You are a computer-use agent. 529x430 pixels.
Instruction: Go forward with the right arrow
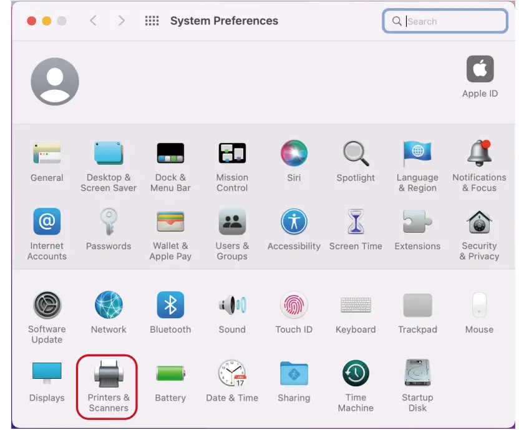tap(122, 21)
